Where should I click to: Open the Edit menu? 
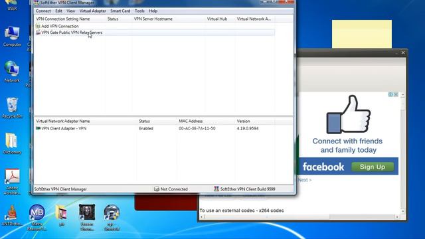click(x=58, y=11)
